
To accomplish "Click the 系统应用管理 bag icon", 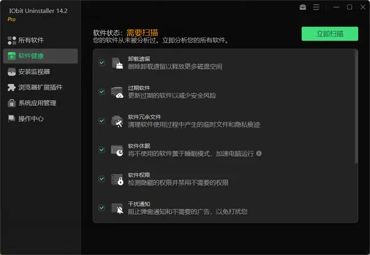I will (x=11, y=103).
